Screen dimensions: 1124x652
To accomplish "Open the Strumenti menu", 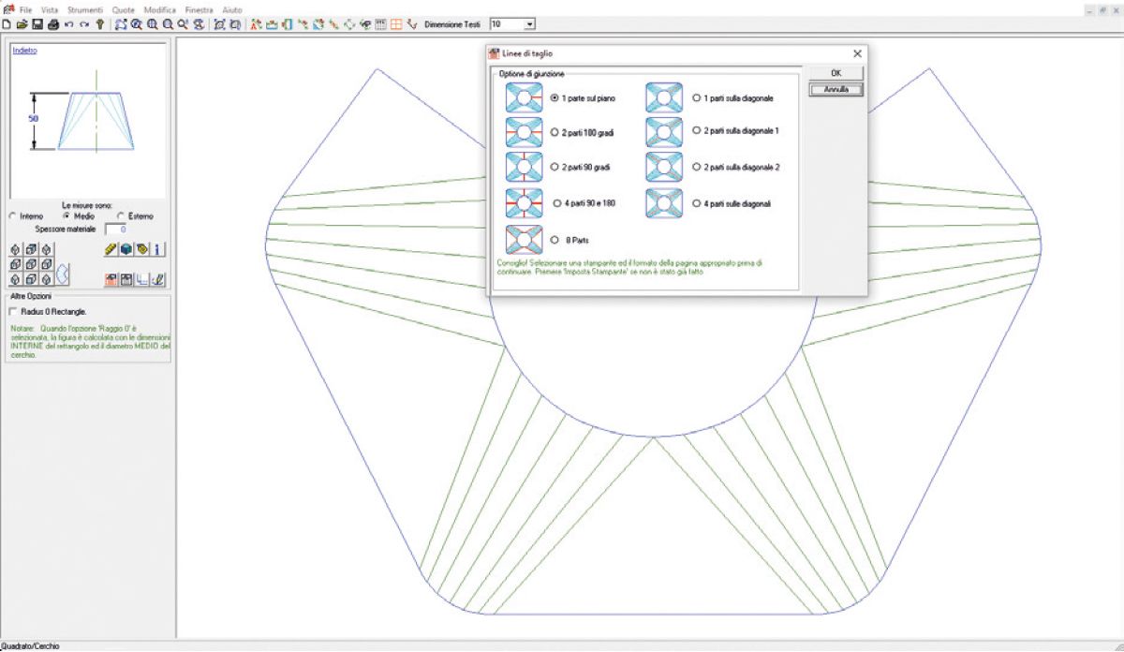I will pos(84,9).
